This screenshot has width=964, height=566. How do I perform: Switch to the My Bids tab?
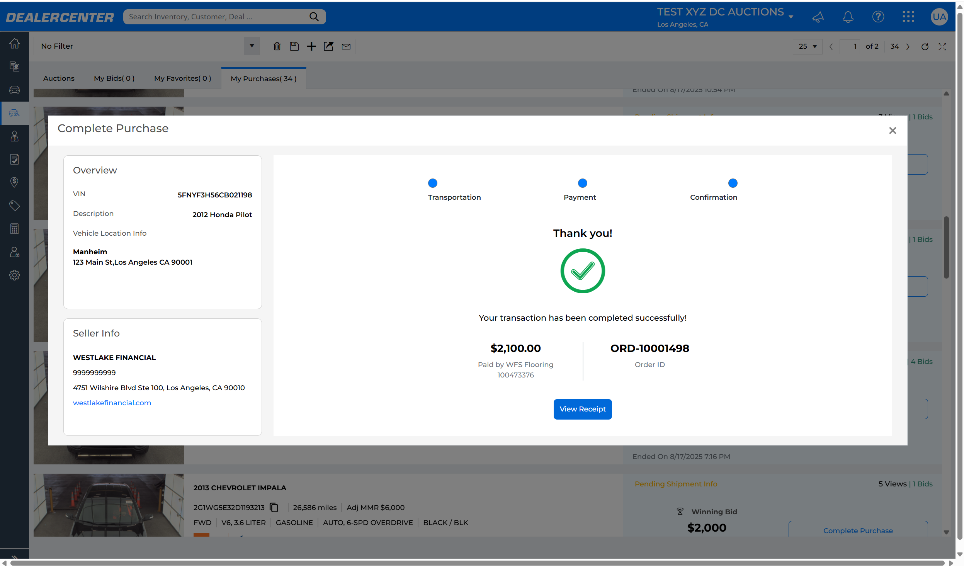pos(114,78)
